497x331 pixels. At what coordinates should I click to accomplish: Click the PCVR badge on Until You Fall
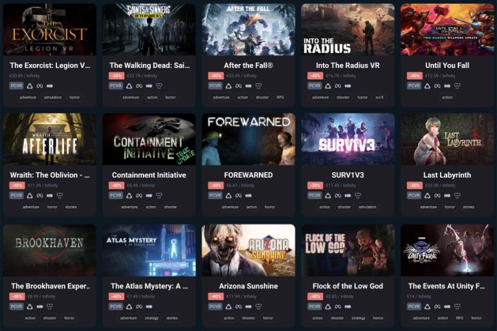click(x=414, y=85)
